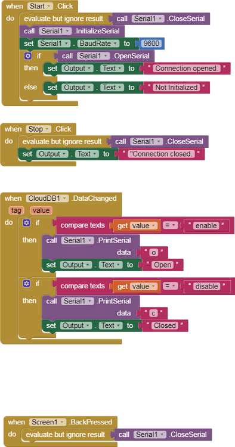235x447 pixels.
Task: Click the 'c' data text string
Action: tap(153, 313)
